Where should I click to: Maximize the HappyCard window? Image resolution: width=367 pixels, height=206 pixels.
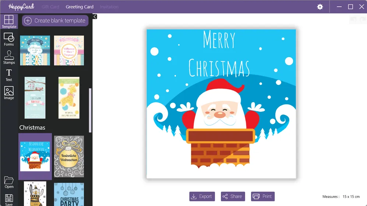tap(350, 7)
